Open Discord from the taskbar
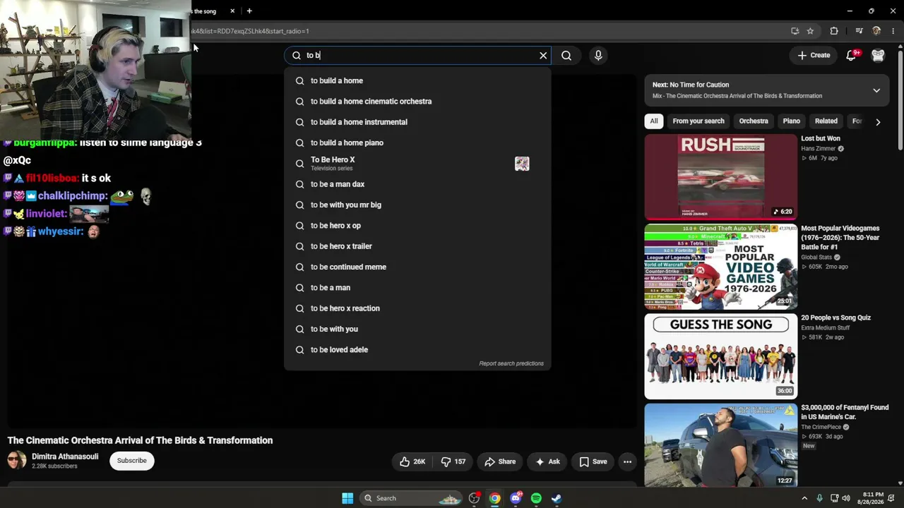Screen dimensions: 904x508 (x=516, y=498)
